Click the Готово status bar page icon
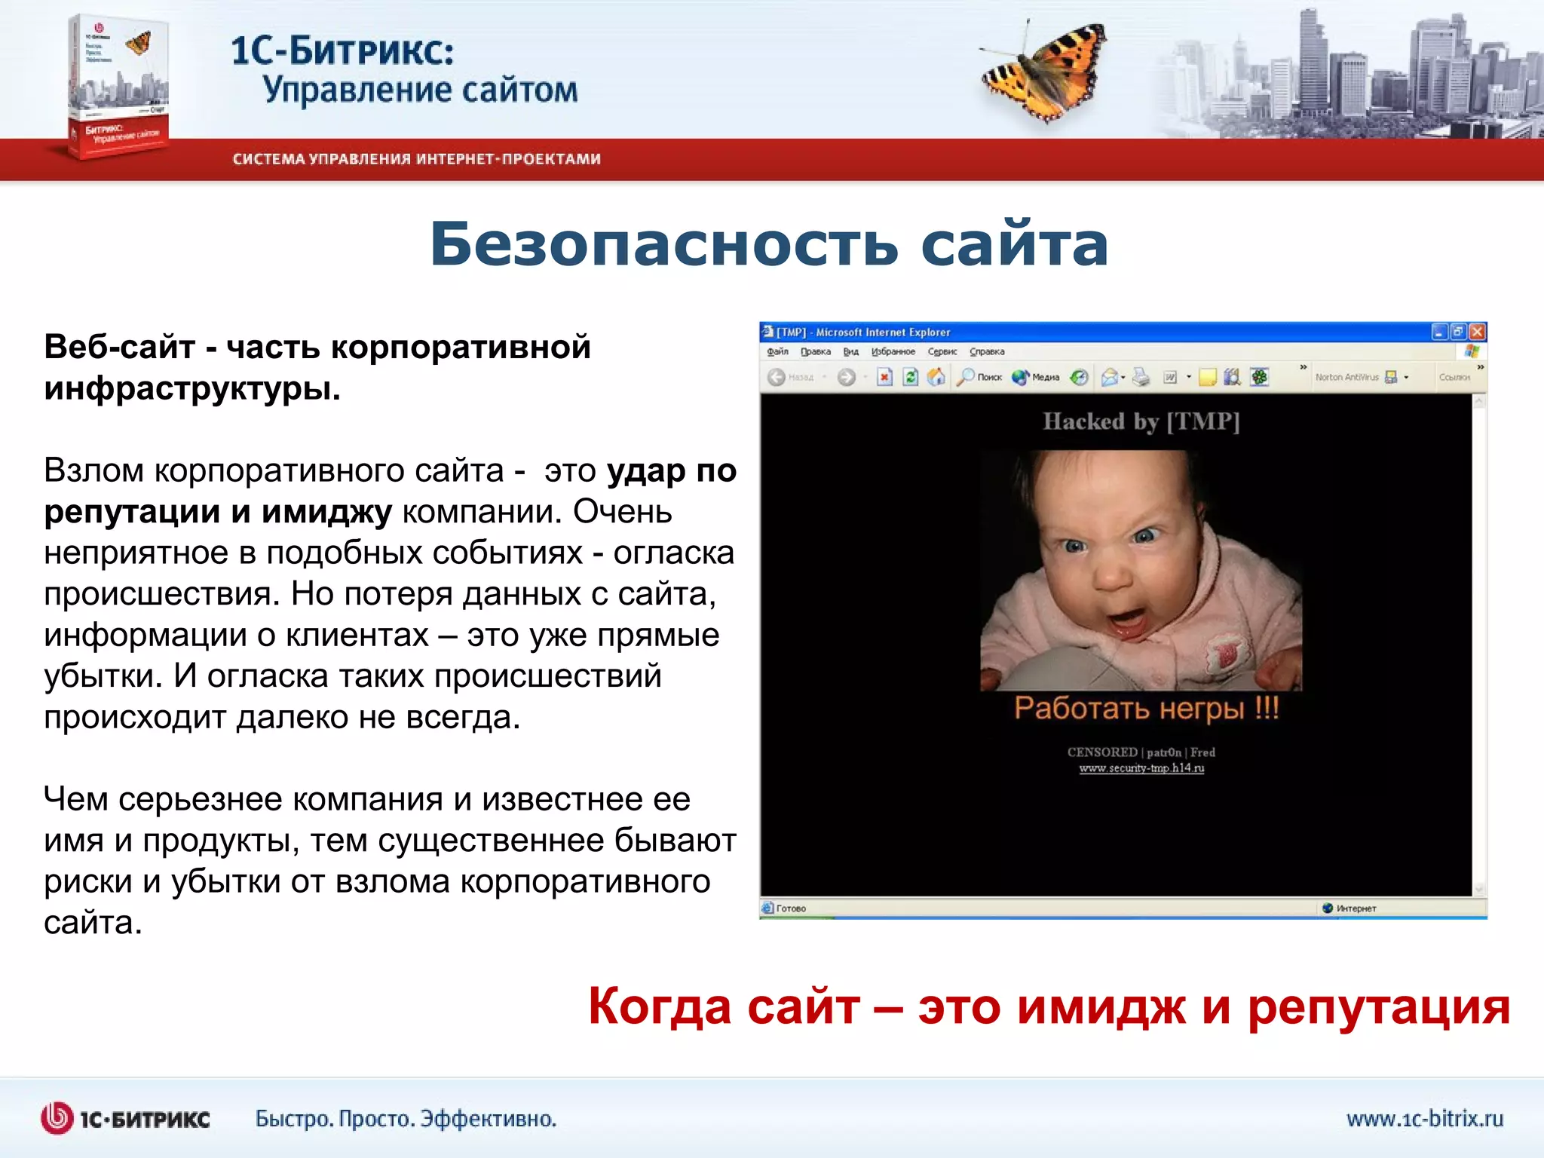Screen dimensions: 1544x1158 [767, 908]
